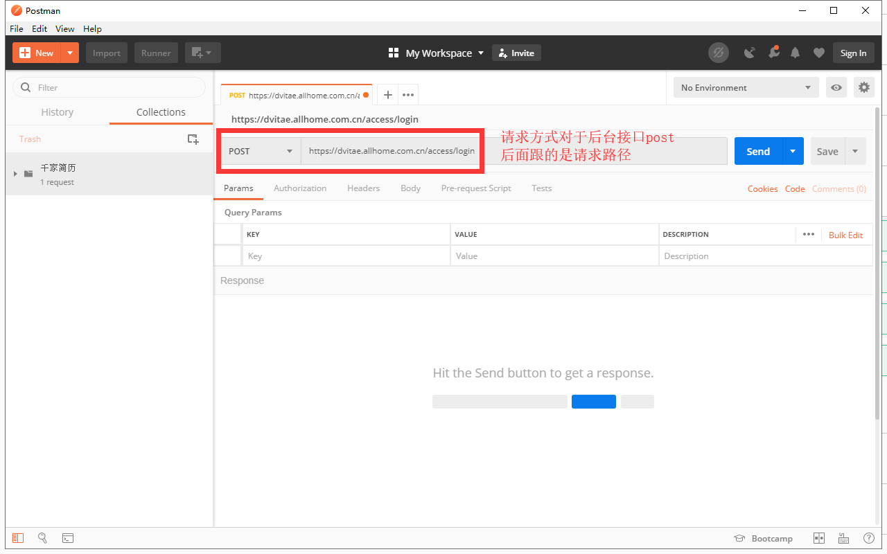Open the notifications bell icon
This screenshot has width=887, height=554.
(796, 53)
